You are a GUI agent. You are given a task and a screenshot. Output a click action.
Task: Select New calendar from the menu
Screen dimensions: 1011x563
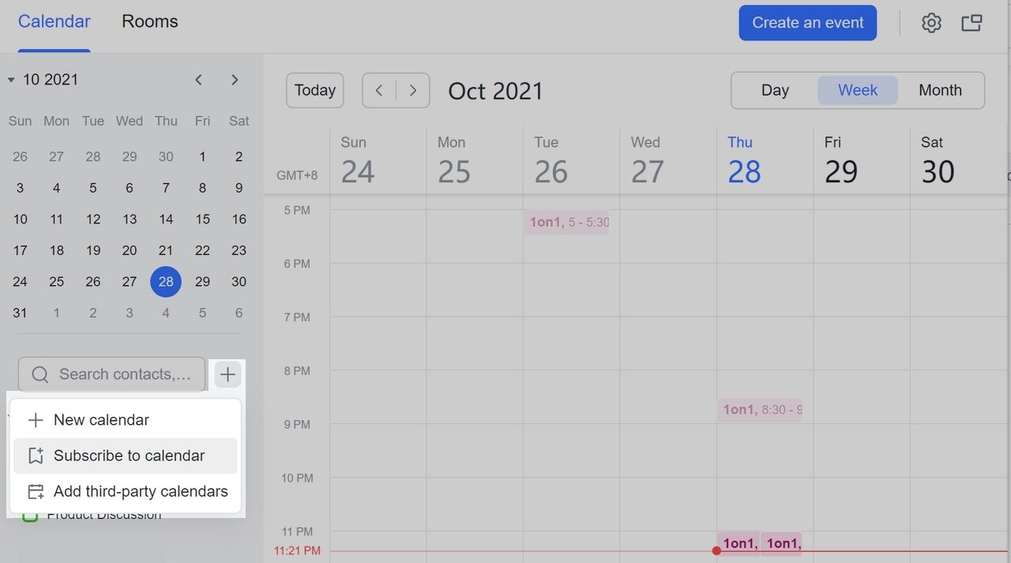101,419
